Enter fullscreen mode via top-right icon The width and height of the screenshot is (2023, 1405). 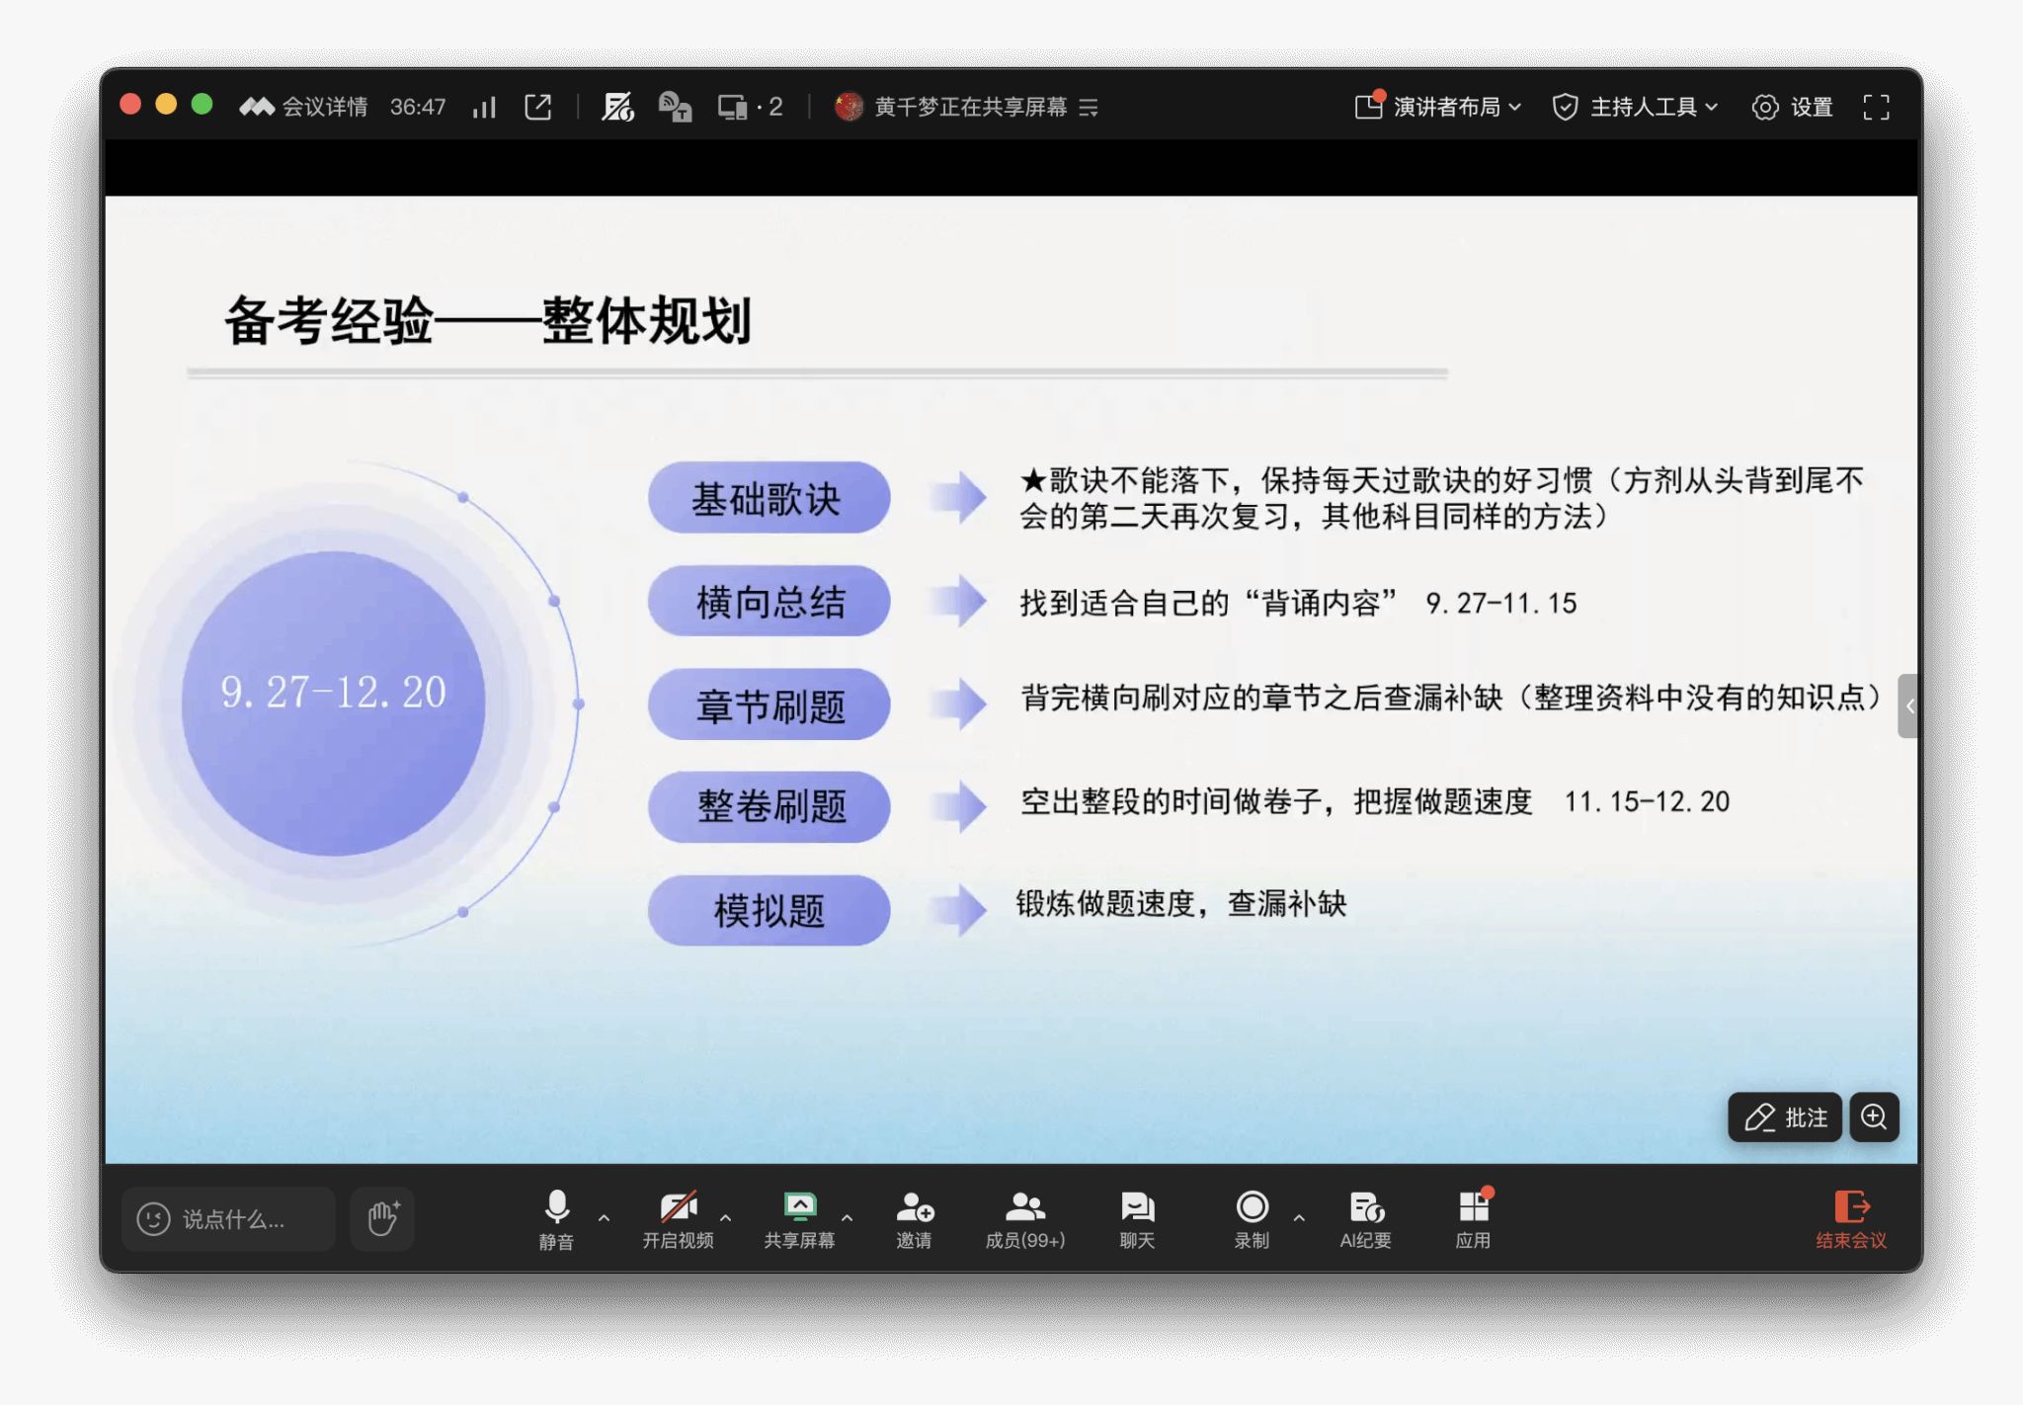[1876, 107]
